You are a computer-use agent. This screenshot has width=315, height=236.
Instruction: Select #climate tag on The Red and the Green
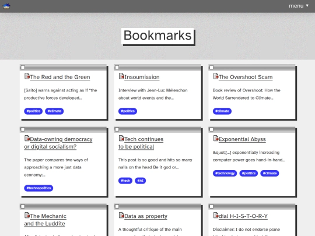click(54, 111)
